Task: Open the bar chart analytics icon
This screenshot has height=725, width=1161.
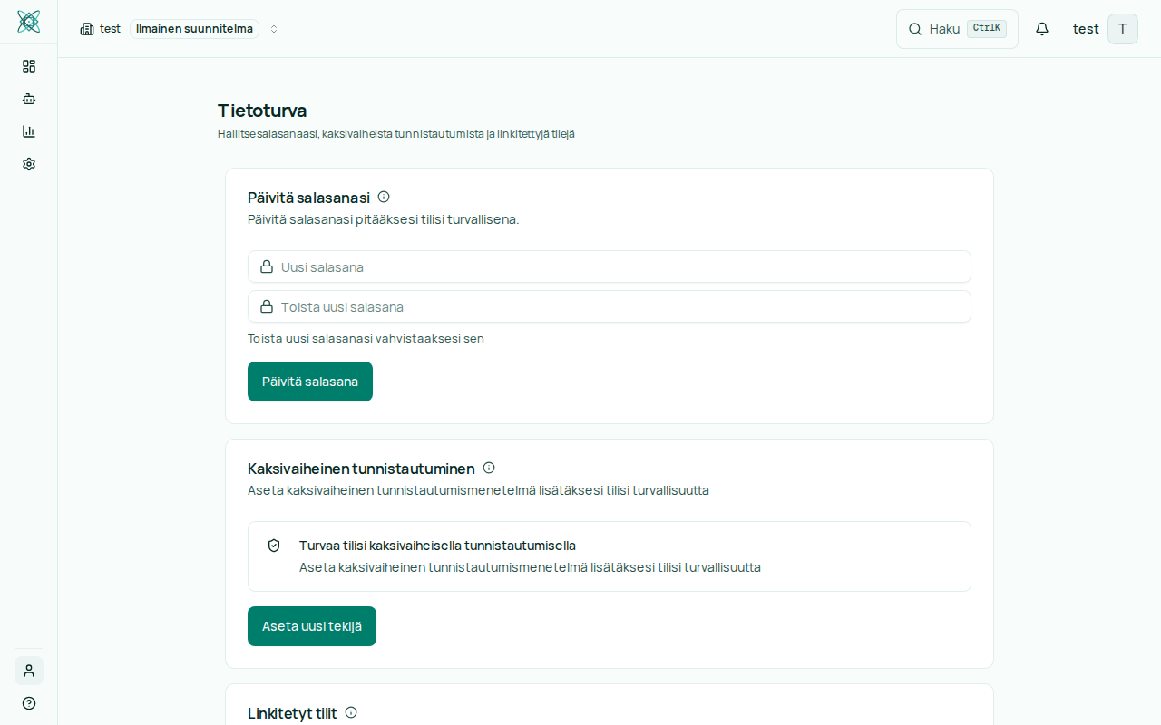Action: 29,131
